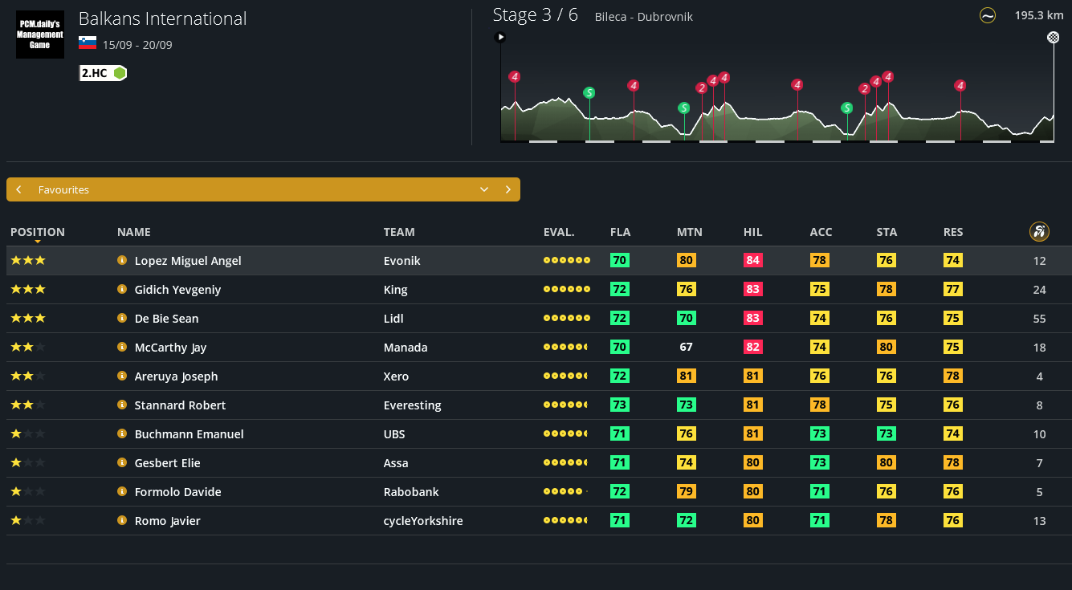
Task: Click the info icon for Romo Javier
Action: click(122, 520)
